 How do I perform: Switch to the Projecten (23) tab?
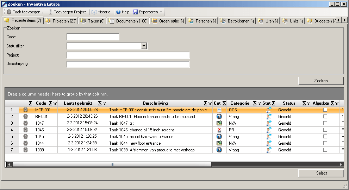click(x=61, y=21)
